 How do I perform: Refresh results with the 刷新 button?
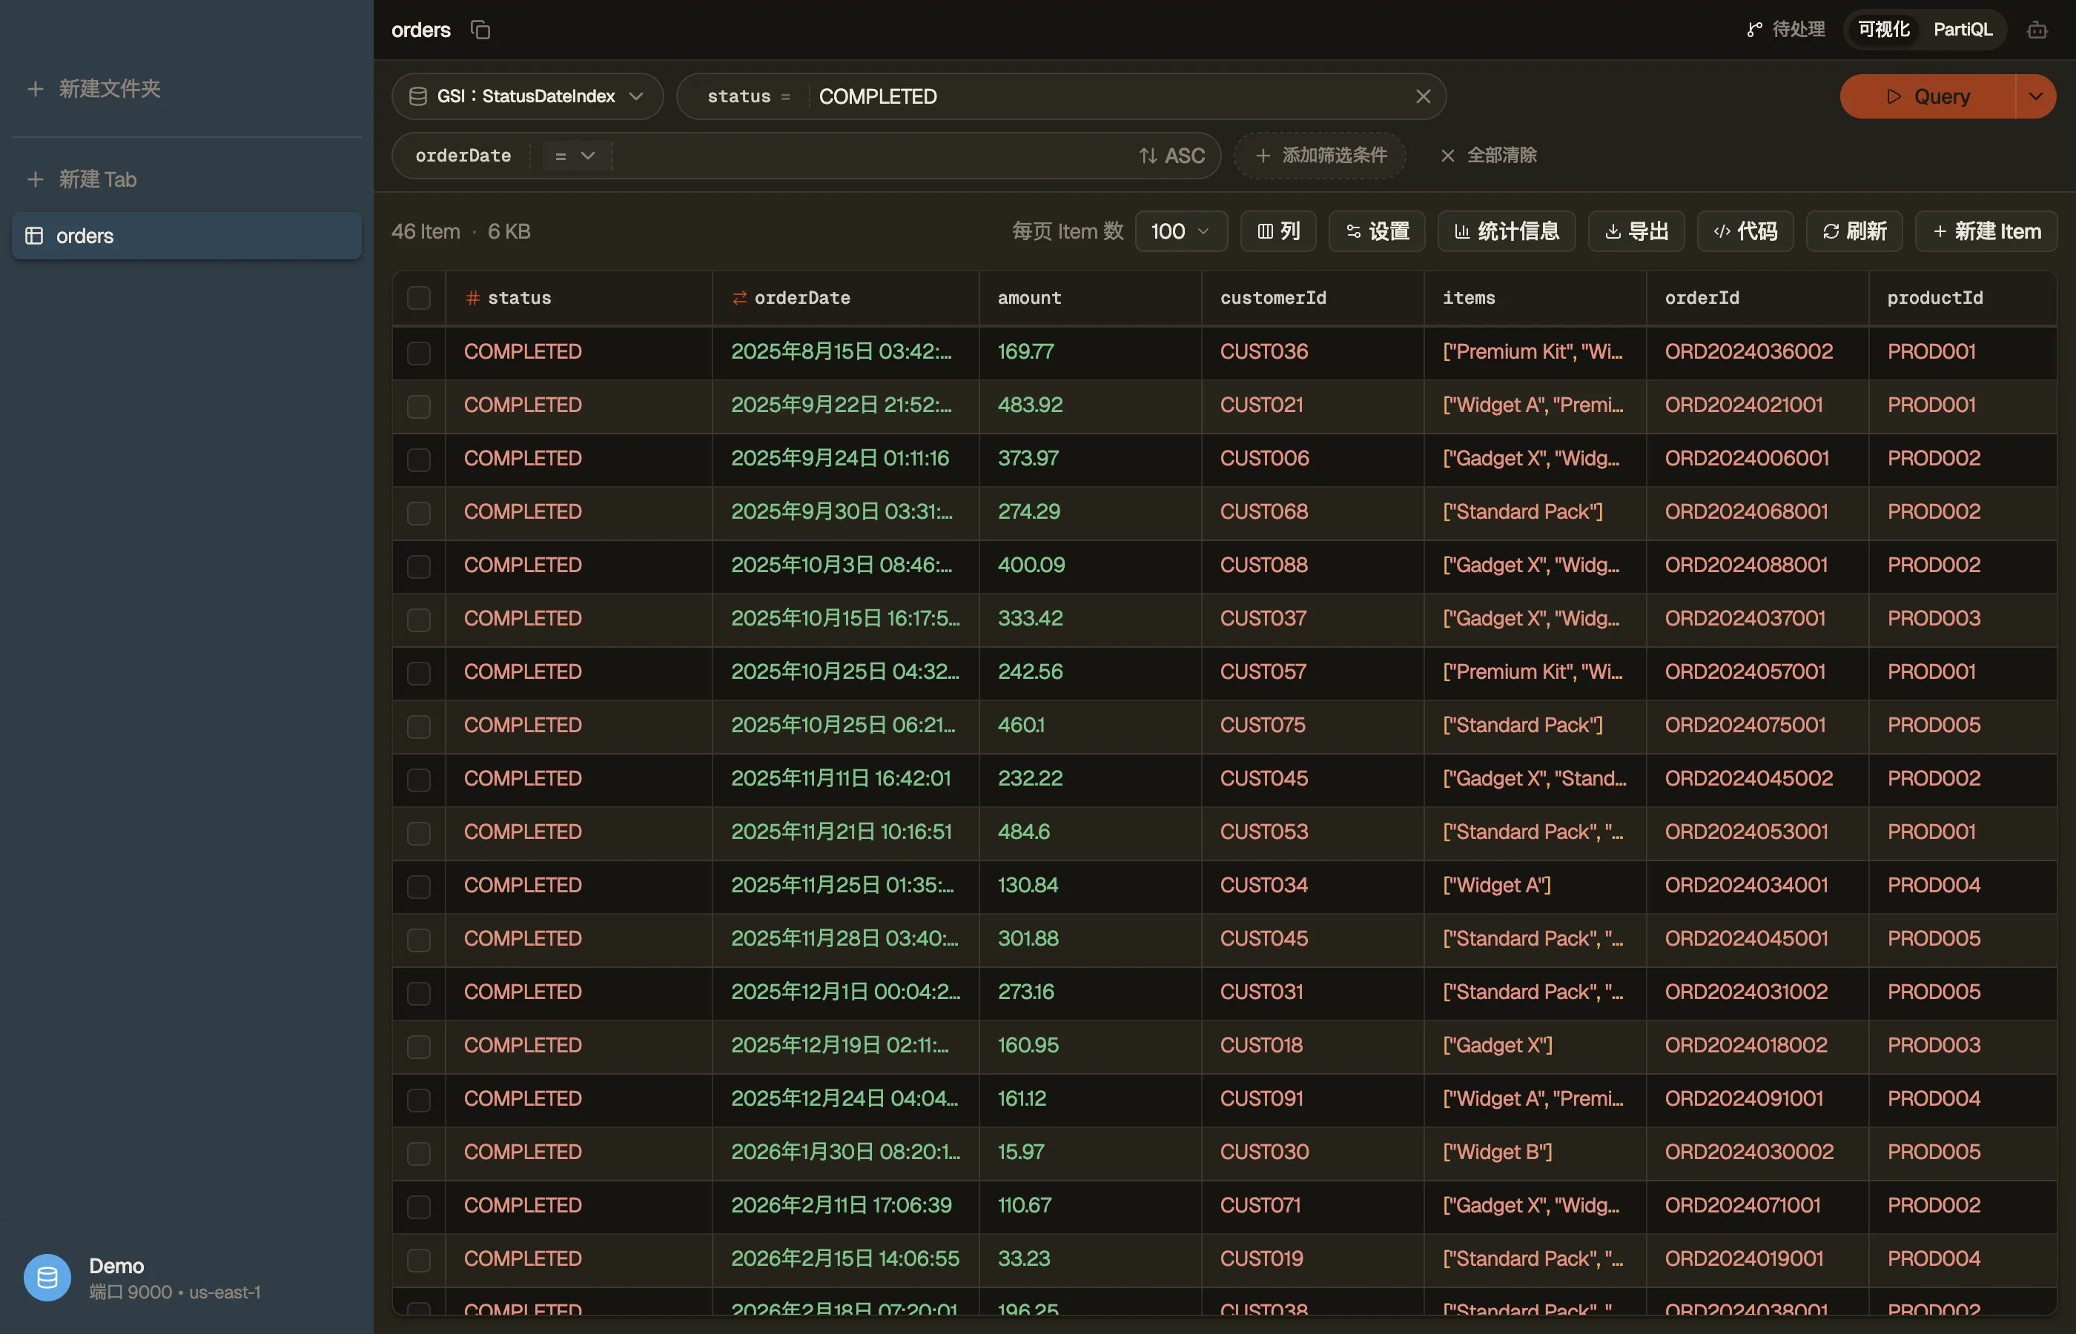[1854, 231]
